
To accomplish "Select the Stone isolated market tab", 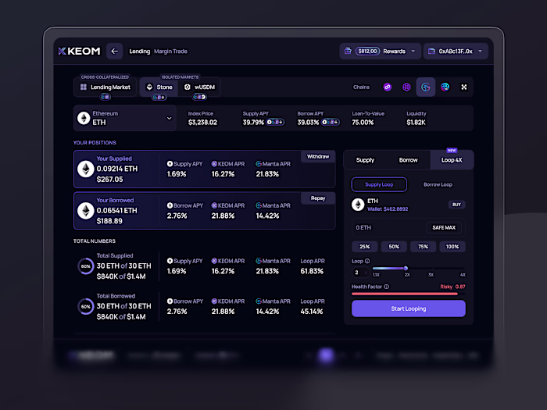I will click(x=159, y=87).
